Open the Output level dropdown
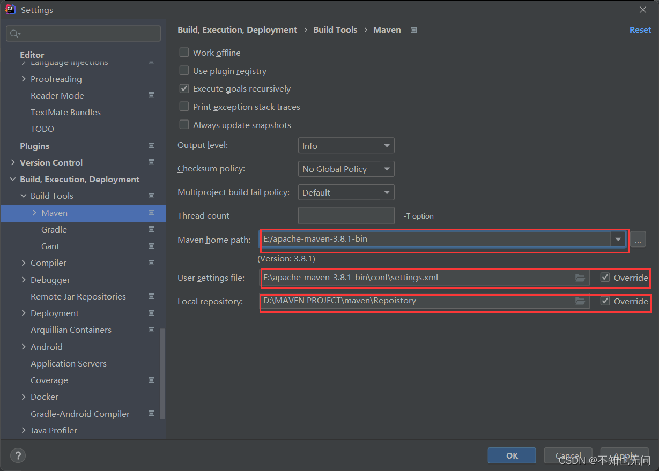The image size is (659, 471). 346,146
